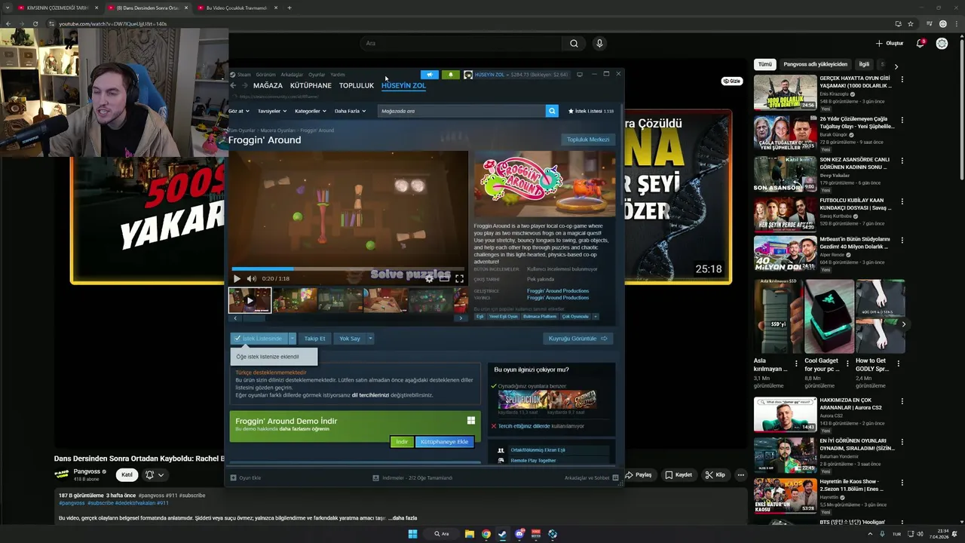The width and height of the screenshot is (965, 543).
Task: Expand the Yok Say dropdown arrow
Action: click(370, 339)
